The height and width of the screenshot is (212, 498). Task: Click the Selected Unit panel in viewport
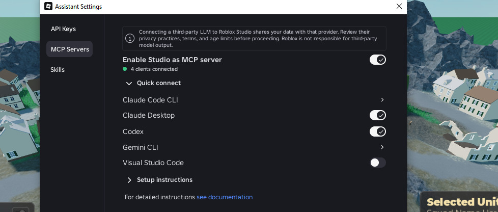click(x=459, y=202)
